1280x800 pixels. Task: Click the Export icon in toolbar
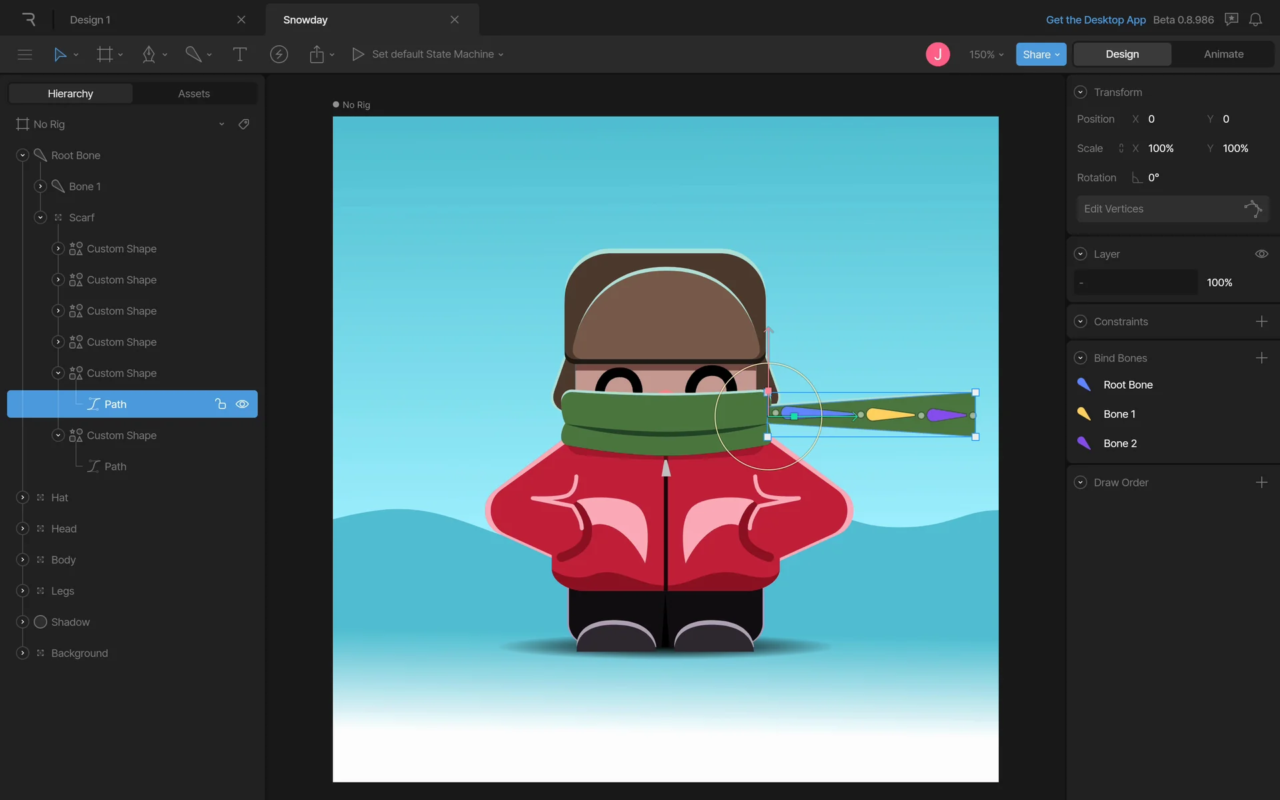coord(317,54)
